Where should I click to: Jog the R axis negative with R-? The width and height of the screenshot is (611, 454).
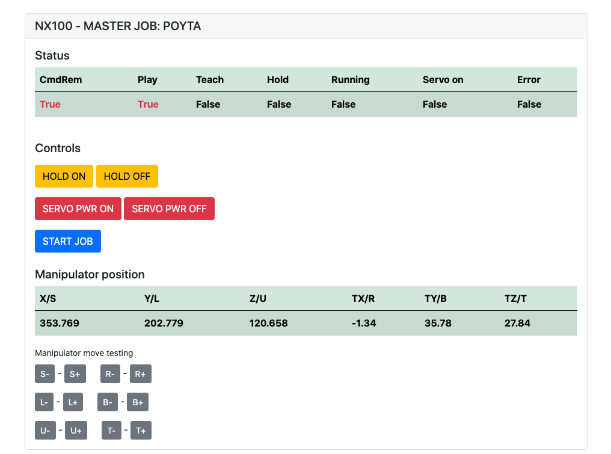point(110,373)
